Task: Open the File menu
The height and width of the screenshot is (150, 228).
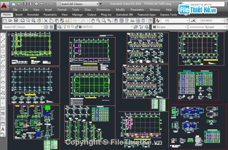Action: (15, 10)
